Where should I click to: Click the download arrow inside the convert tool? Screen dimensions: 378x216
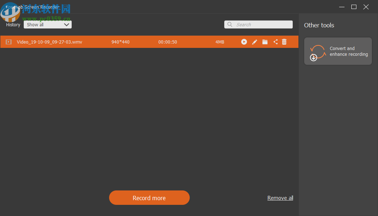point(314,58)
